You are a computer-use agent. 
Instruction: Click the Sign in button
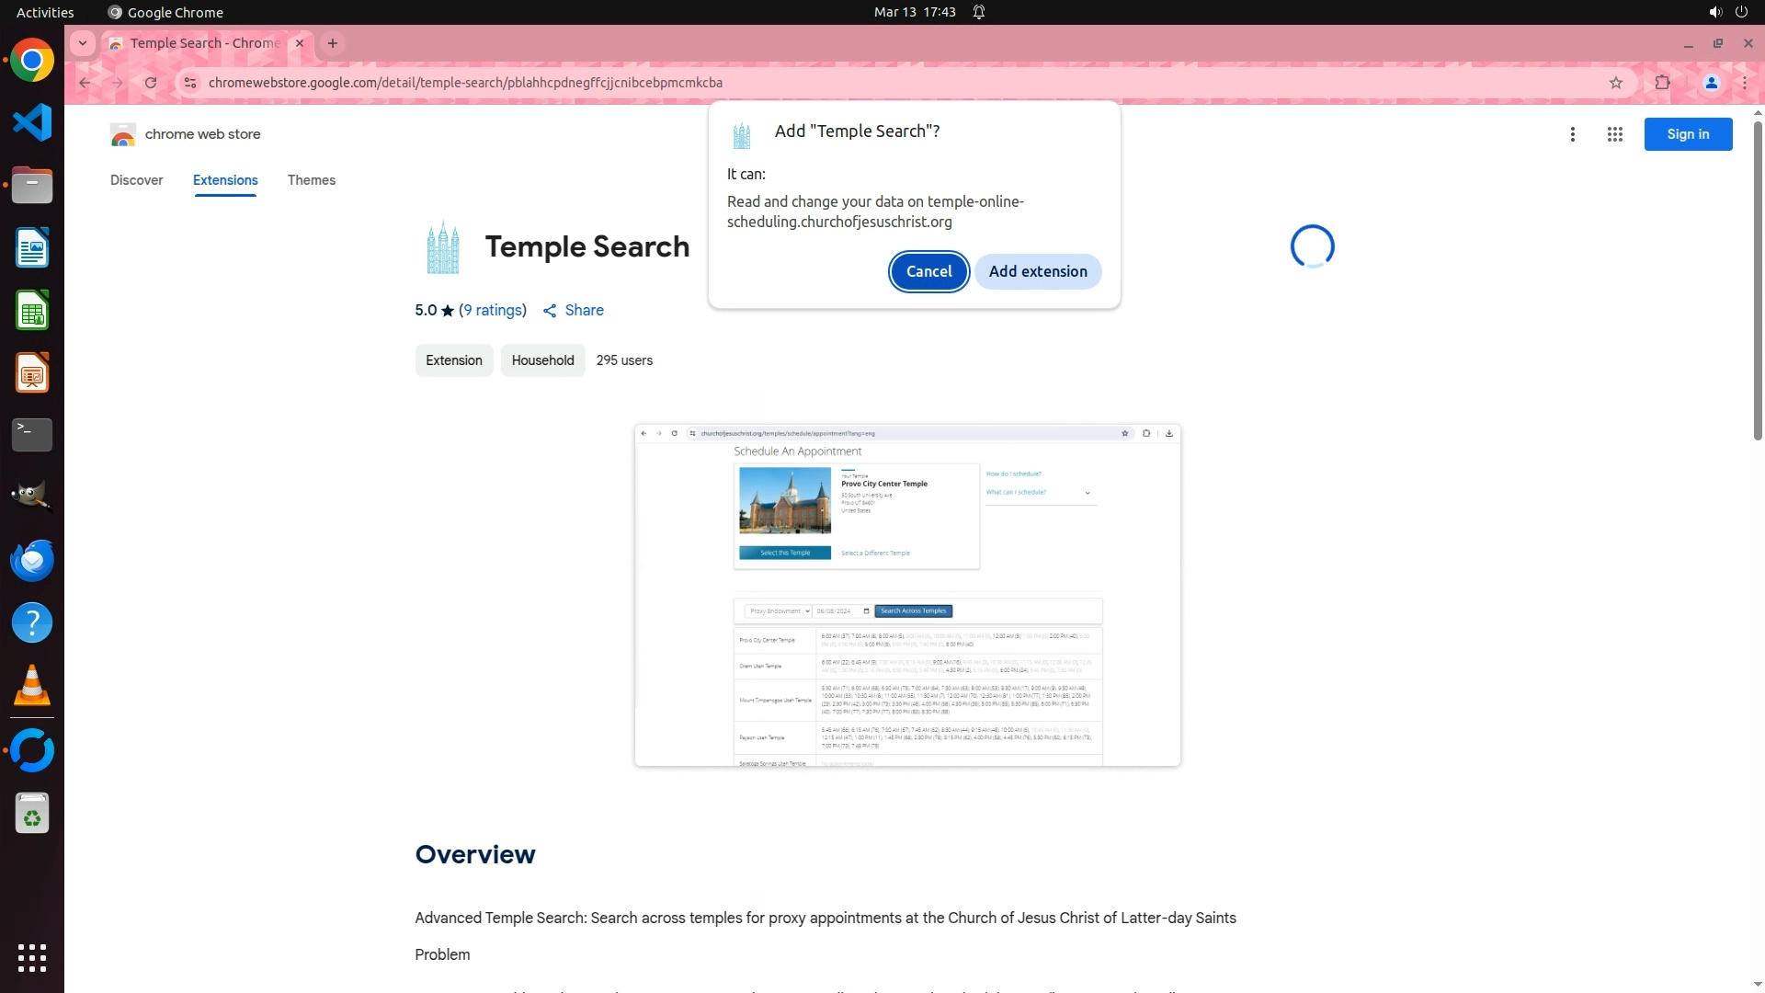pyautogui.click(x=1687, y=134)
